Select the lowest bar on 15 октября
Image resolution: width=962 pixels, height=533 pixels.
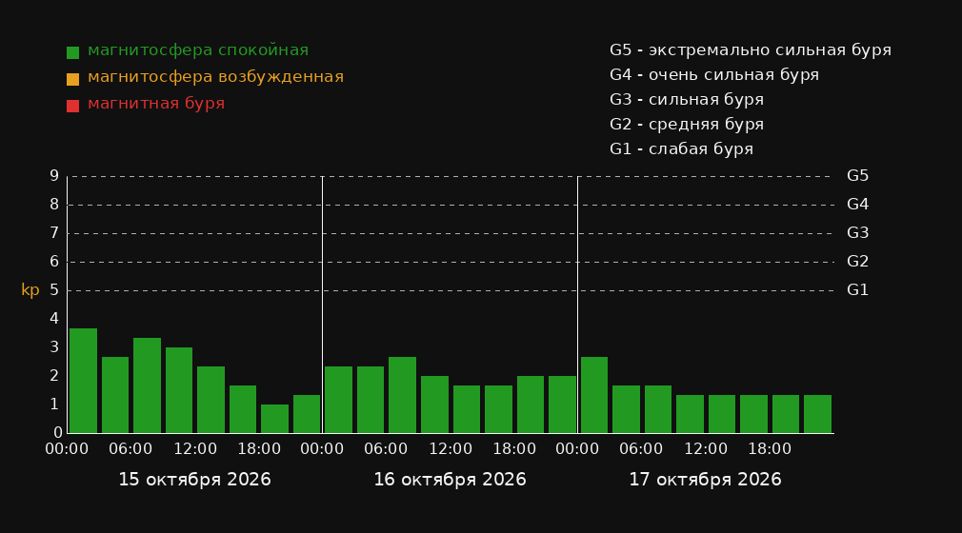[x=275, y=419]
